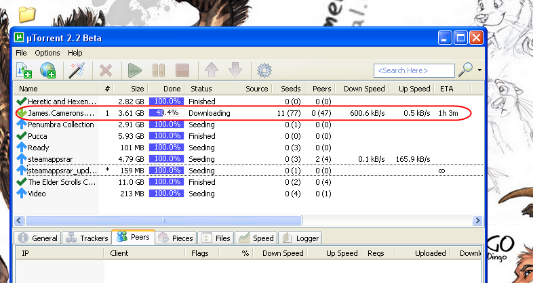The image size is (533, 283).
Task: Sort peers by IP column header
Action: pyautogui.click(x=60, y=253)
